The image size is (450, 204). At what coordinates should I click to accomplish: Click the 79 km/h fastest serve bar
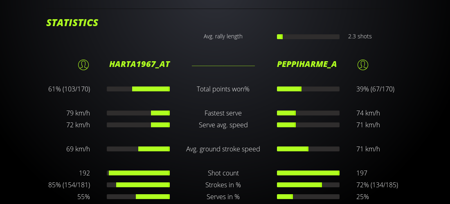click(x=138, y=113)
